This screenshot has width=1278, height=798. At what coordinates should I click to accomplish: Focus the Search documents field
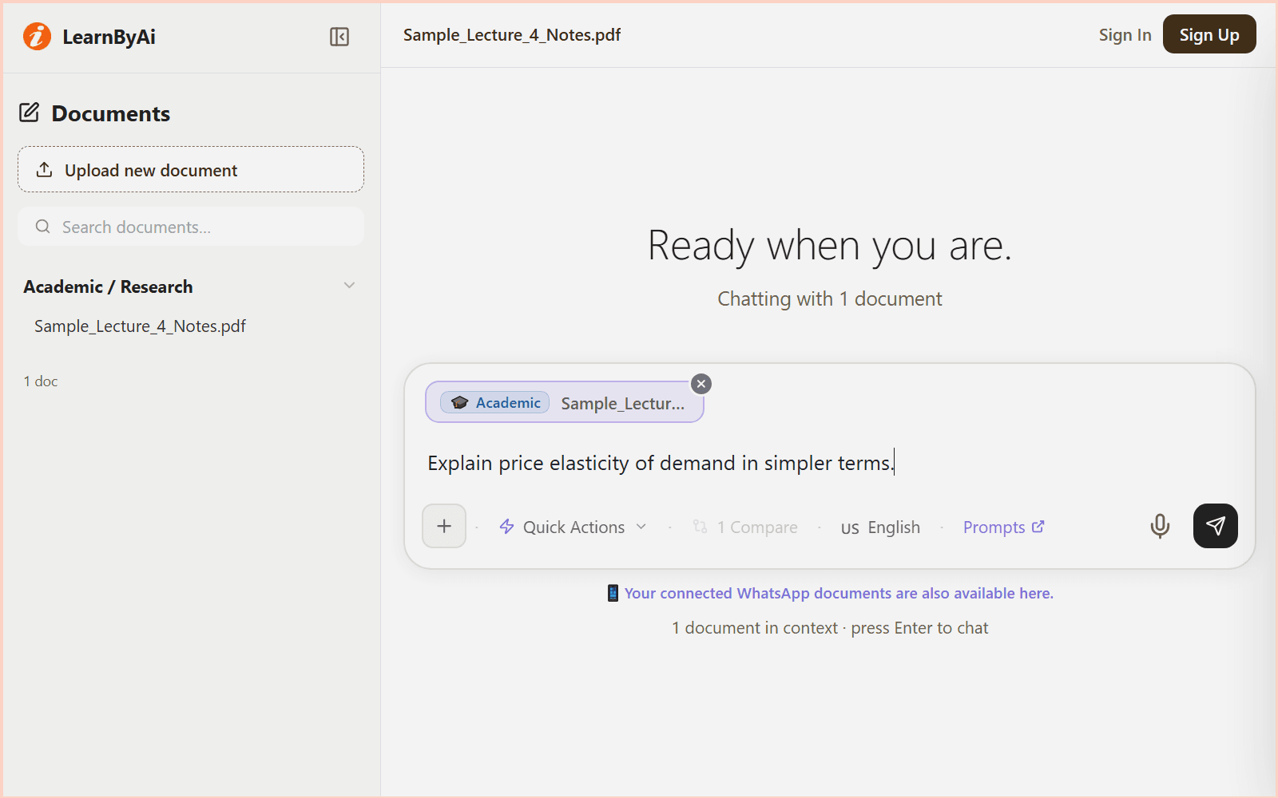(x=191, y=227)
